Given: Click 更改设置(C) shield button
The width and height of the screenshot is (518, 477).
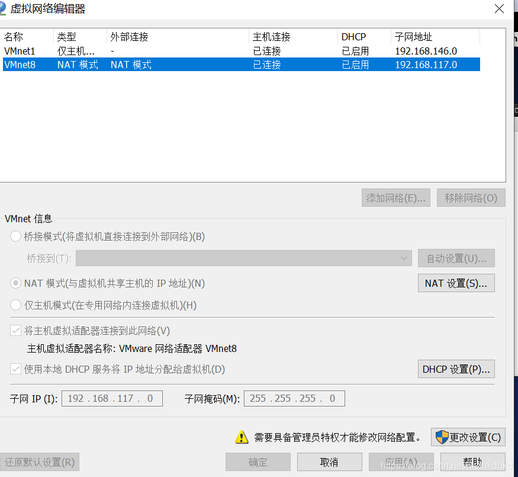Looking at the screenshot, I should (468, 437).
